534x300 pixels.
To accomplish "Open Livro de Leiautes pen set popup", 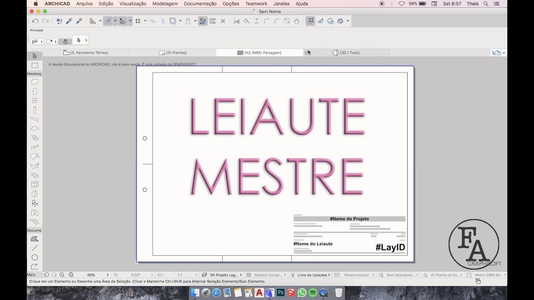I will click(310, 275).
